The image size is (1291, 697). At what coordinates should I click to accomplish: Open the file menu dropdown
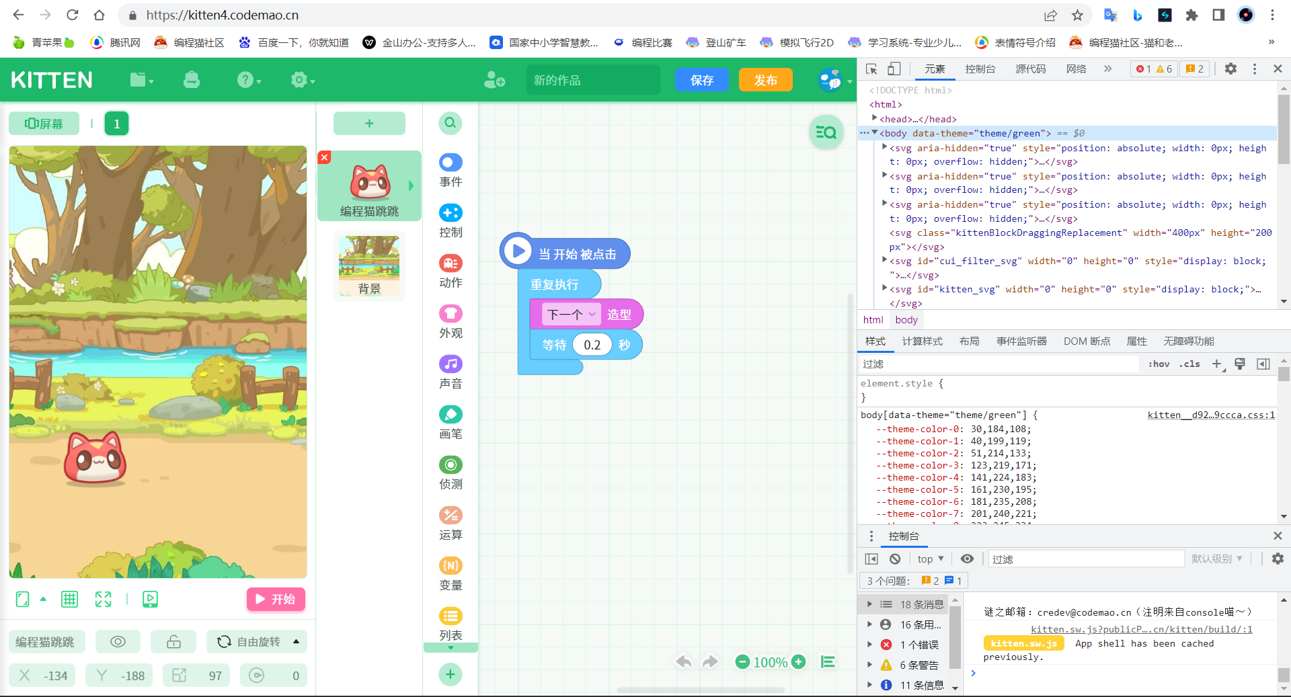[141, 80]
